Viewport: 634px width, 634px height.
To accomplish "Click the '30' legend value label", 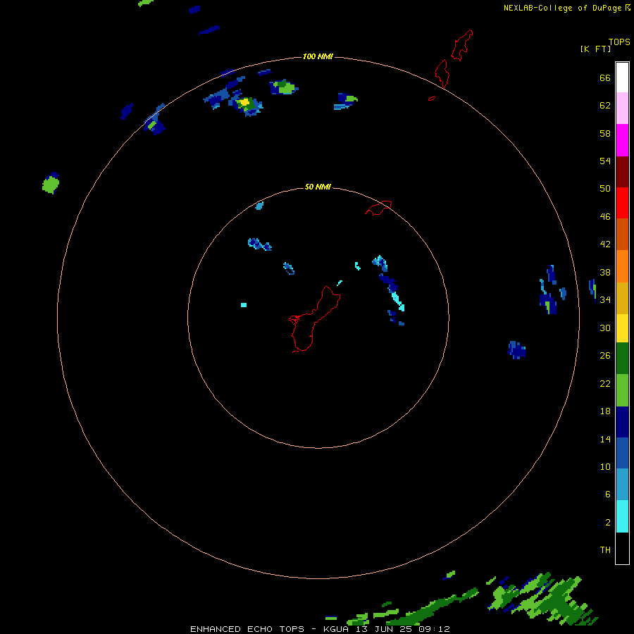I will [x=605, y=328].
